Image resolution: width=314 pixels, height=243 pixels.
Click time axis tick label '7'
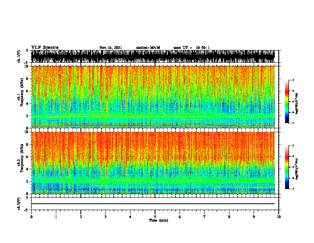coord(205,217)
